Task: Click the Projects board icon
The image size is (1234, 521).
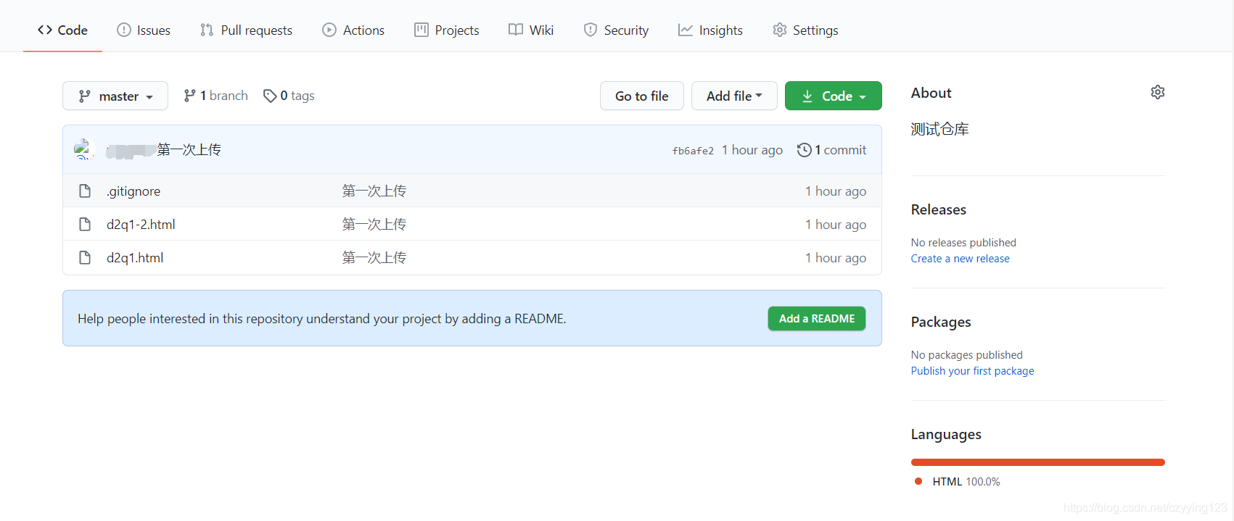Action: click(x=421, y=30)
